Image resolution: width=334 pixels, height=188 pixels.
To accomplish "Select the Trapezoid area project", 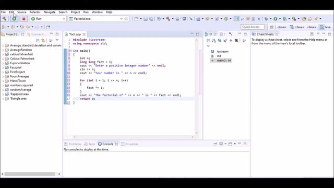I will [x=19, y=94].
